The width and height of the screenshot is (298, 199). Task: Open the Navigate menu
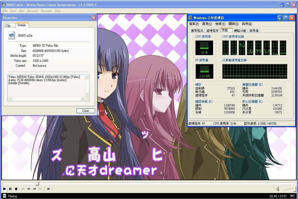pyautogui.click(x=33, y=11)
